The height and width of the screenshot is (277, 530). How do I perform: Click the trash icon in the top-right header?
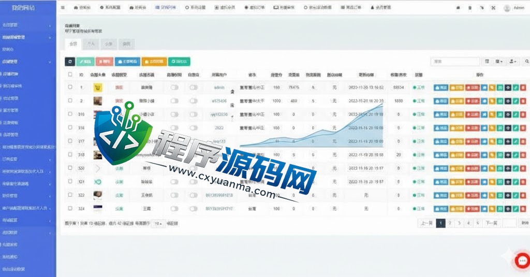(470, 8)
